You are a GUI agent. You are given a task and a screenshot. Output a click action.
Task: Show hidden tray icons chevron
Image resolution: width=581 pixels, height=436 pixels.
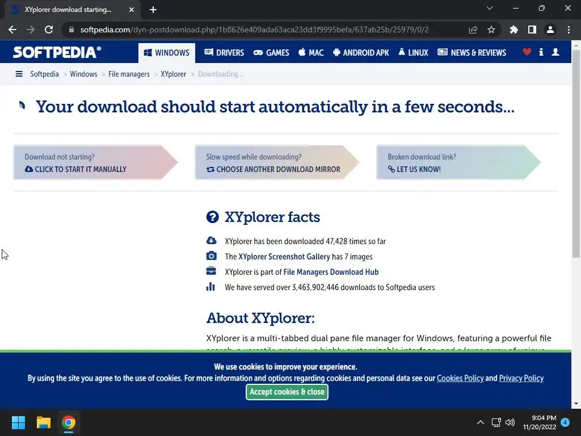click(x=480, y=422)
